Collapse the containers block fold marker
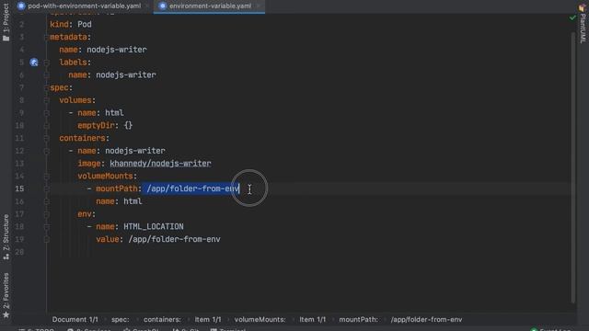 pos(46,138)
